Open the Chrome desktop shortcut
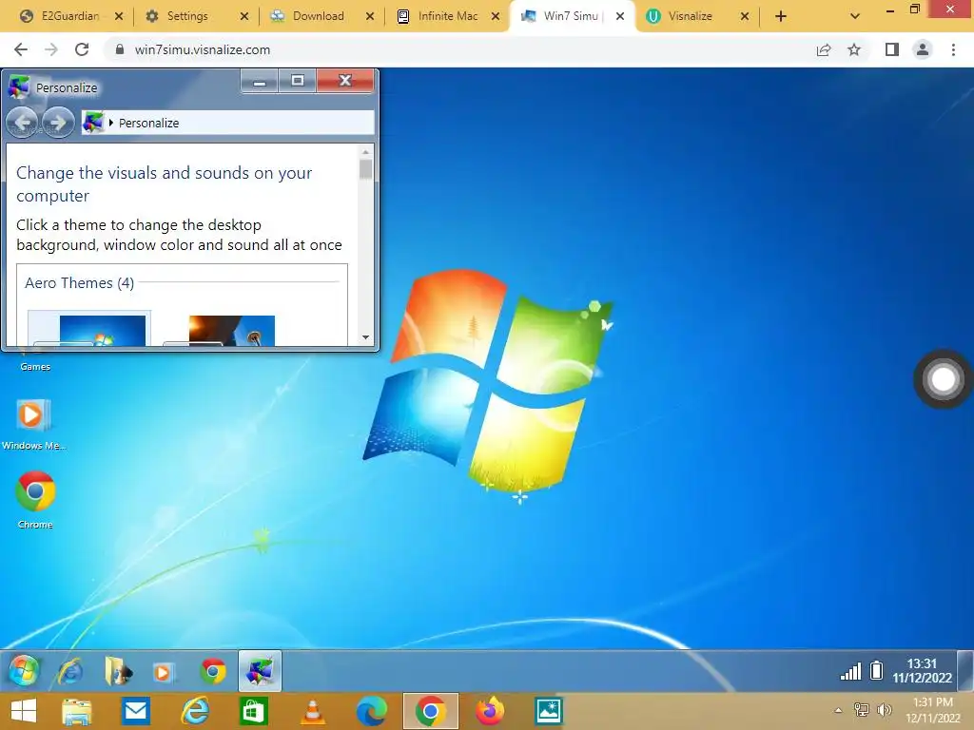The width and height of the screenshot is (974, 730). click(x=35, y=500)
